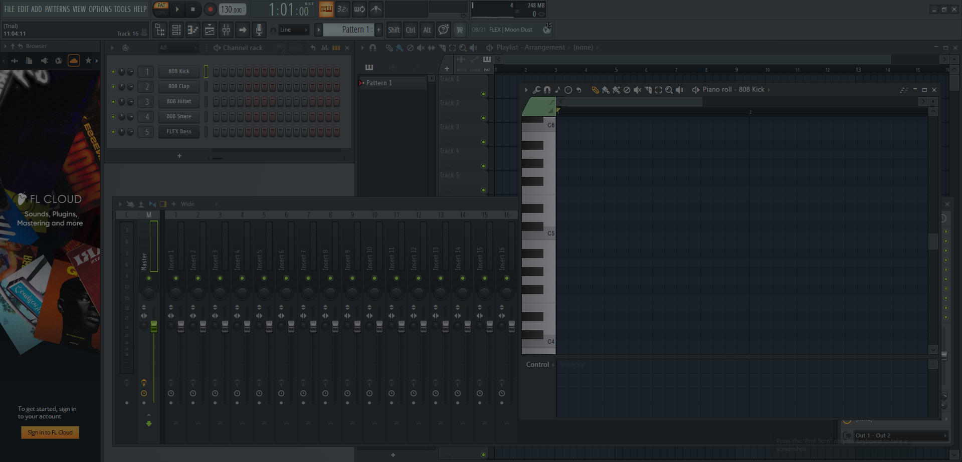
Task: Mute the FLEX Bass channel LED
Action: tap(113, 132)
